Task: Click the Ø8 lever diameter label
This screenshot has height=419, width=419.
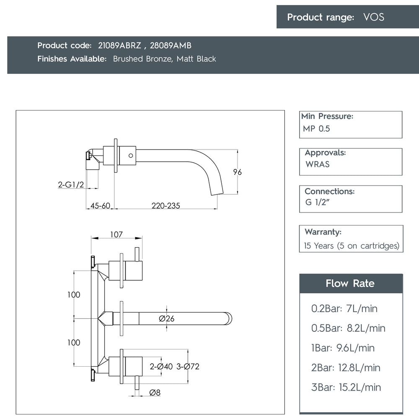Action: pos(155,393)
